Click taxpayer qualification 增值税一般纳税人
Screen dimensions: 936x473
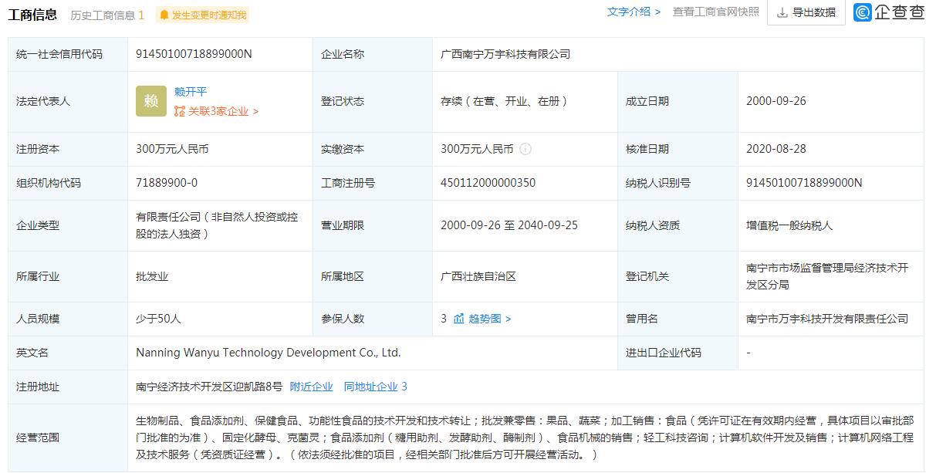(789, 225)
